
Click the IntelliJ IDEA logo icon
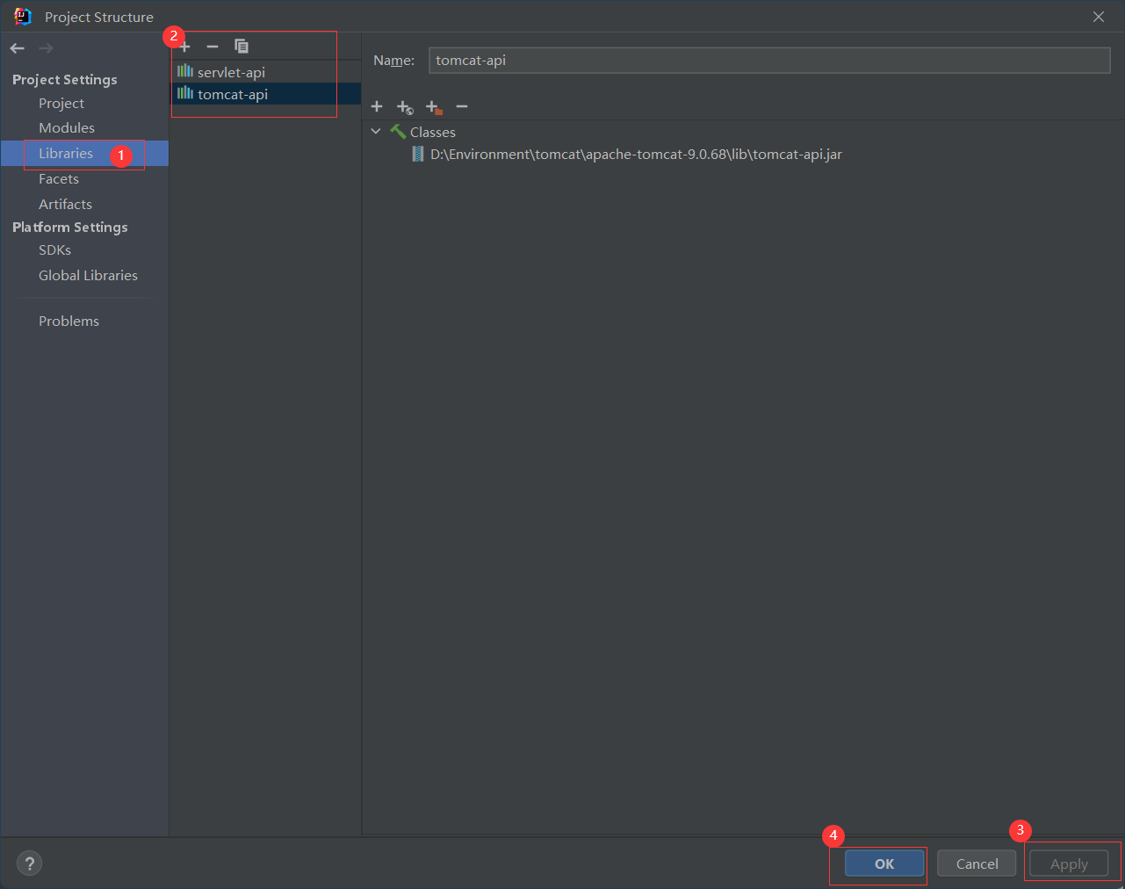coord(23,17)
